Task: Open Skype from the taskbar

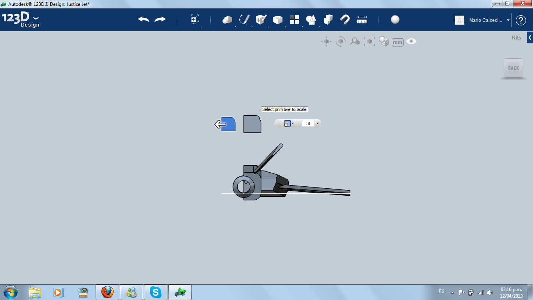Action: coord(156,292)
